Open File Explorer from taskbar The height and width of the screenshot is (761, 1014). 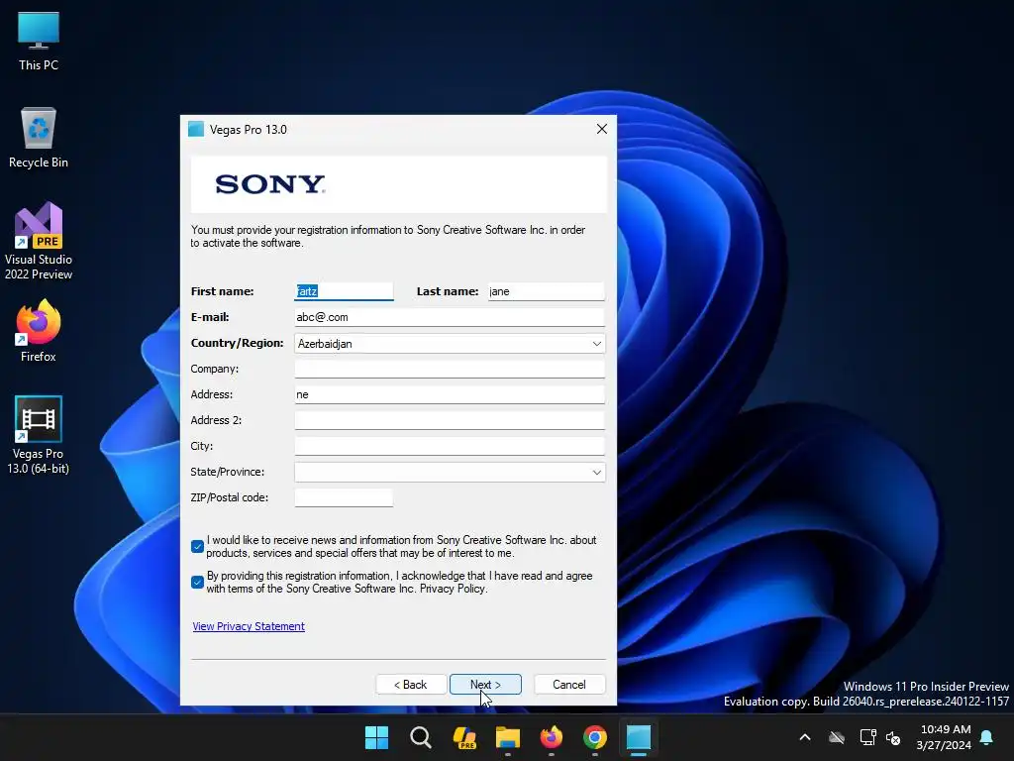point(508,737)
